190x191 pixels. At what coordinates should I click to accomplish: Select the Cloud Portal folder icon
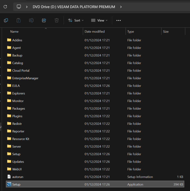[x=9, y=70]
